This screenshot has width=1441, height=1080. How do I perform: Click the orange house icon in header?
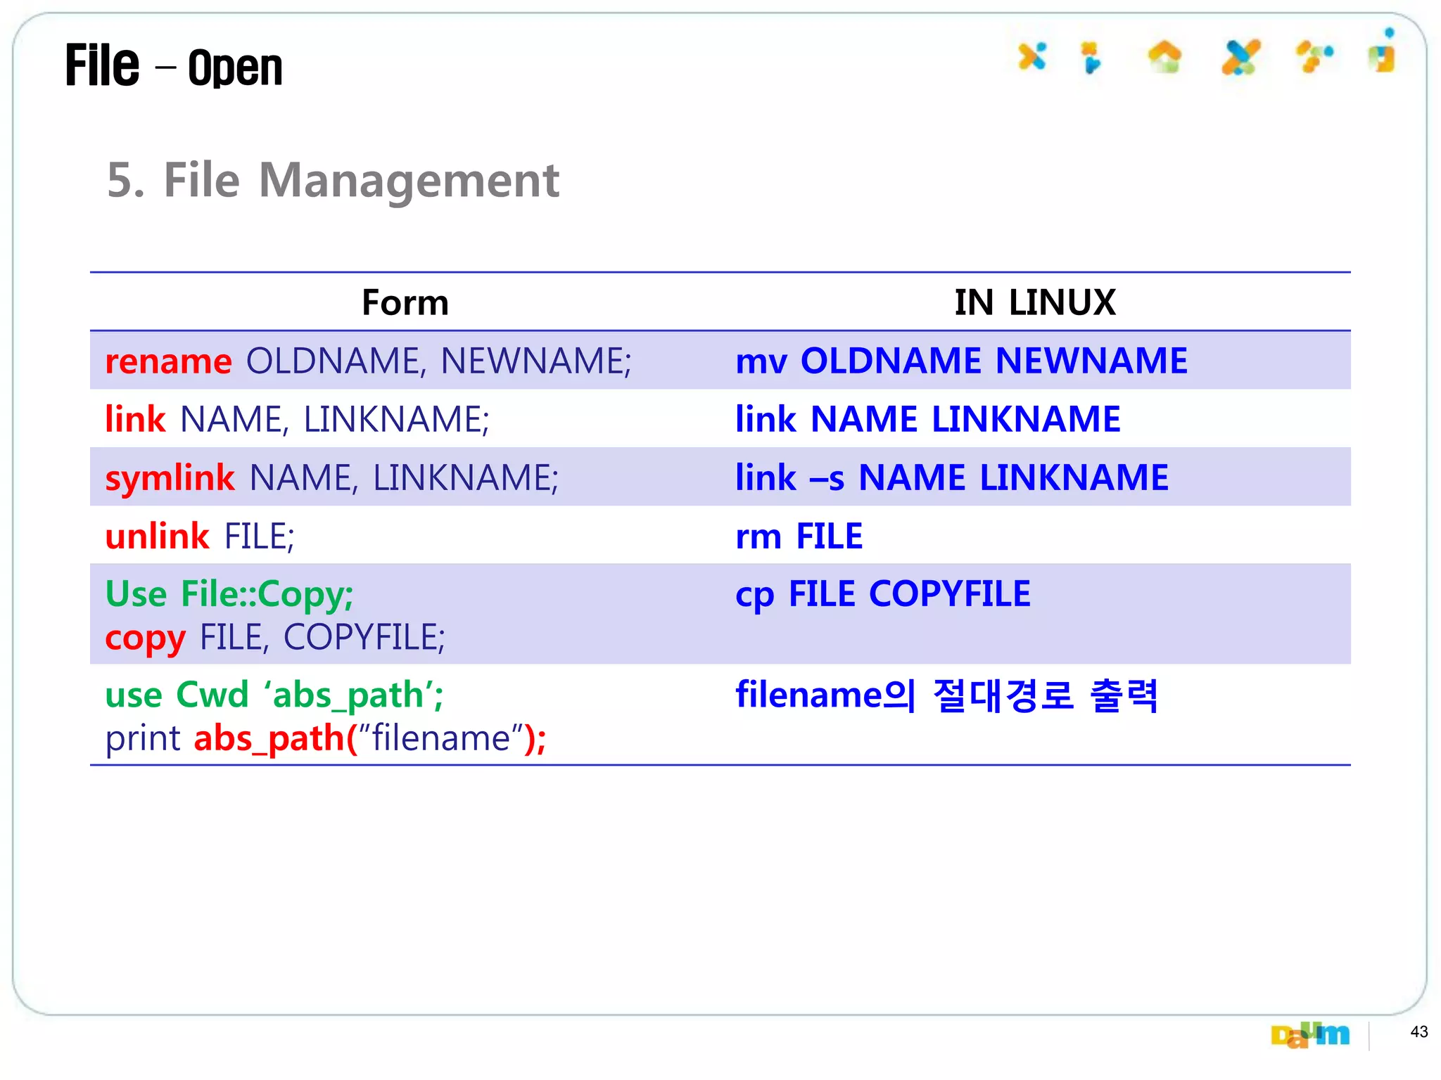[x=1164, y=56]
